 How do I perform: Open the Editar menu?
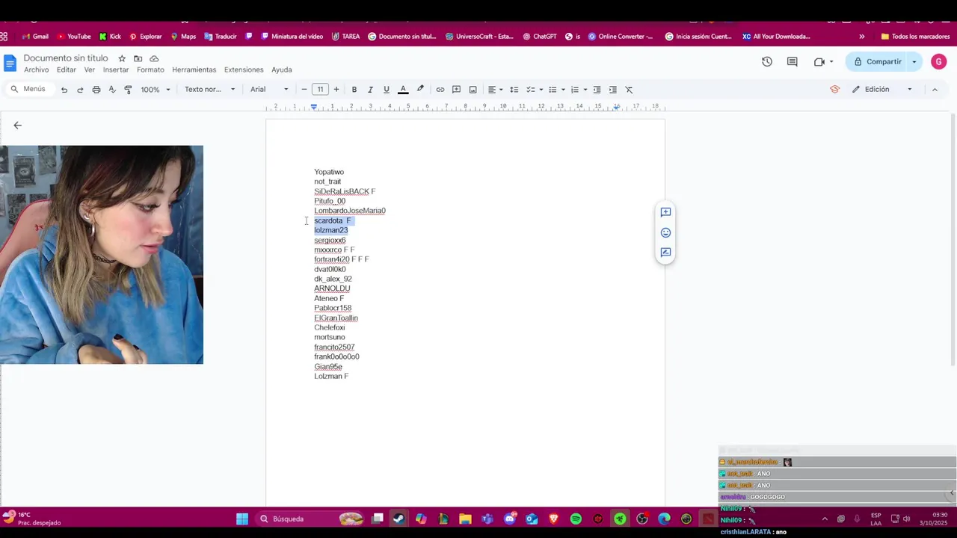pyautogui.click(x=67, y=69)
